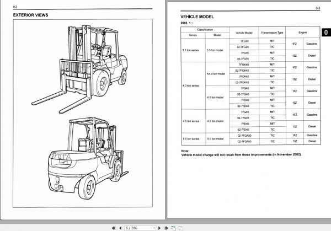Click the Classification table header
This screenshot has width=331, height=231.
tap(205, 30)
